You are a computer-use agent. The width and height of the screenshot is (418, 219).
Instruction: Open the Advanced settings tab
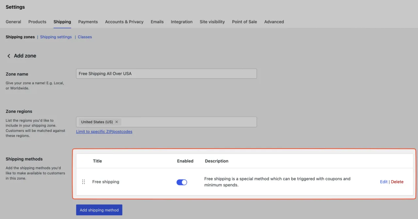pos(274,22)
